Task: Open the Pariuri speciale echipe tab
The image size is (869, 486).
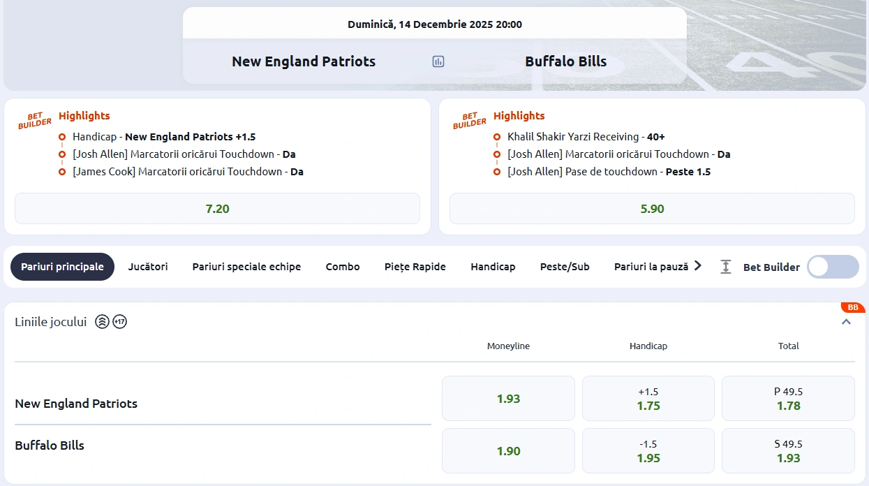Action: tap(247, 267)
